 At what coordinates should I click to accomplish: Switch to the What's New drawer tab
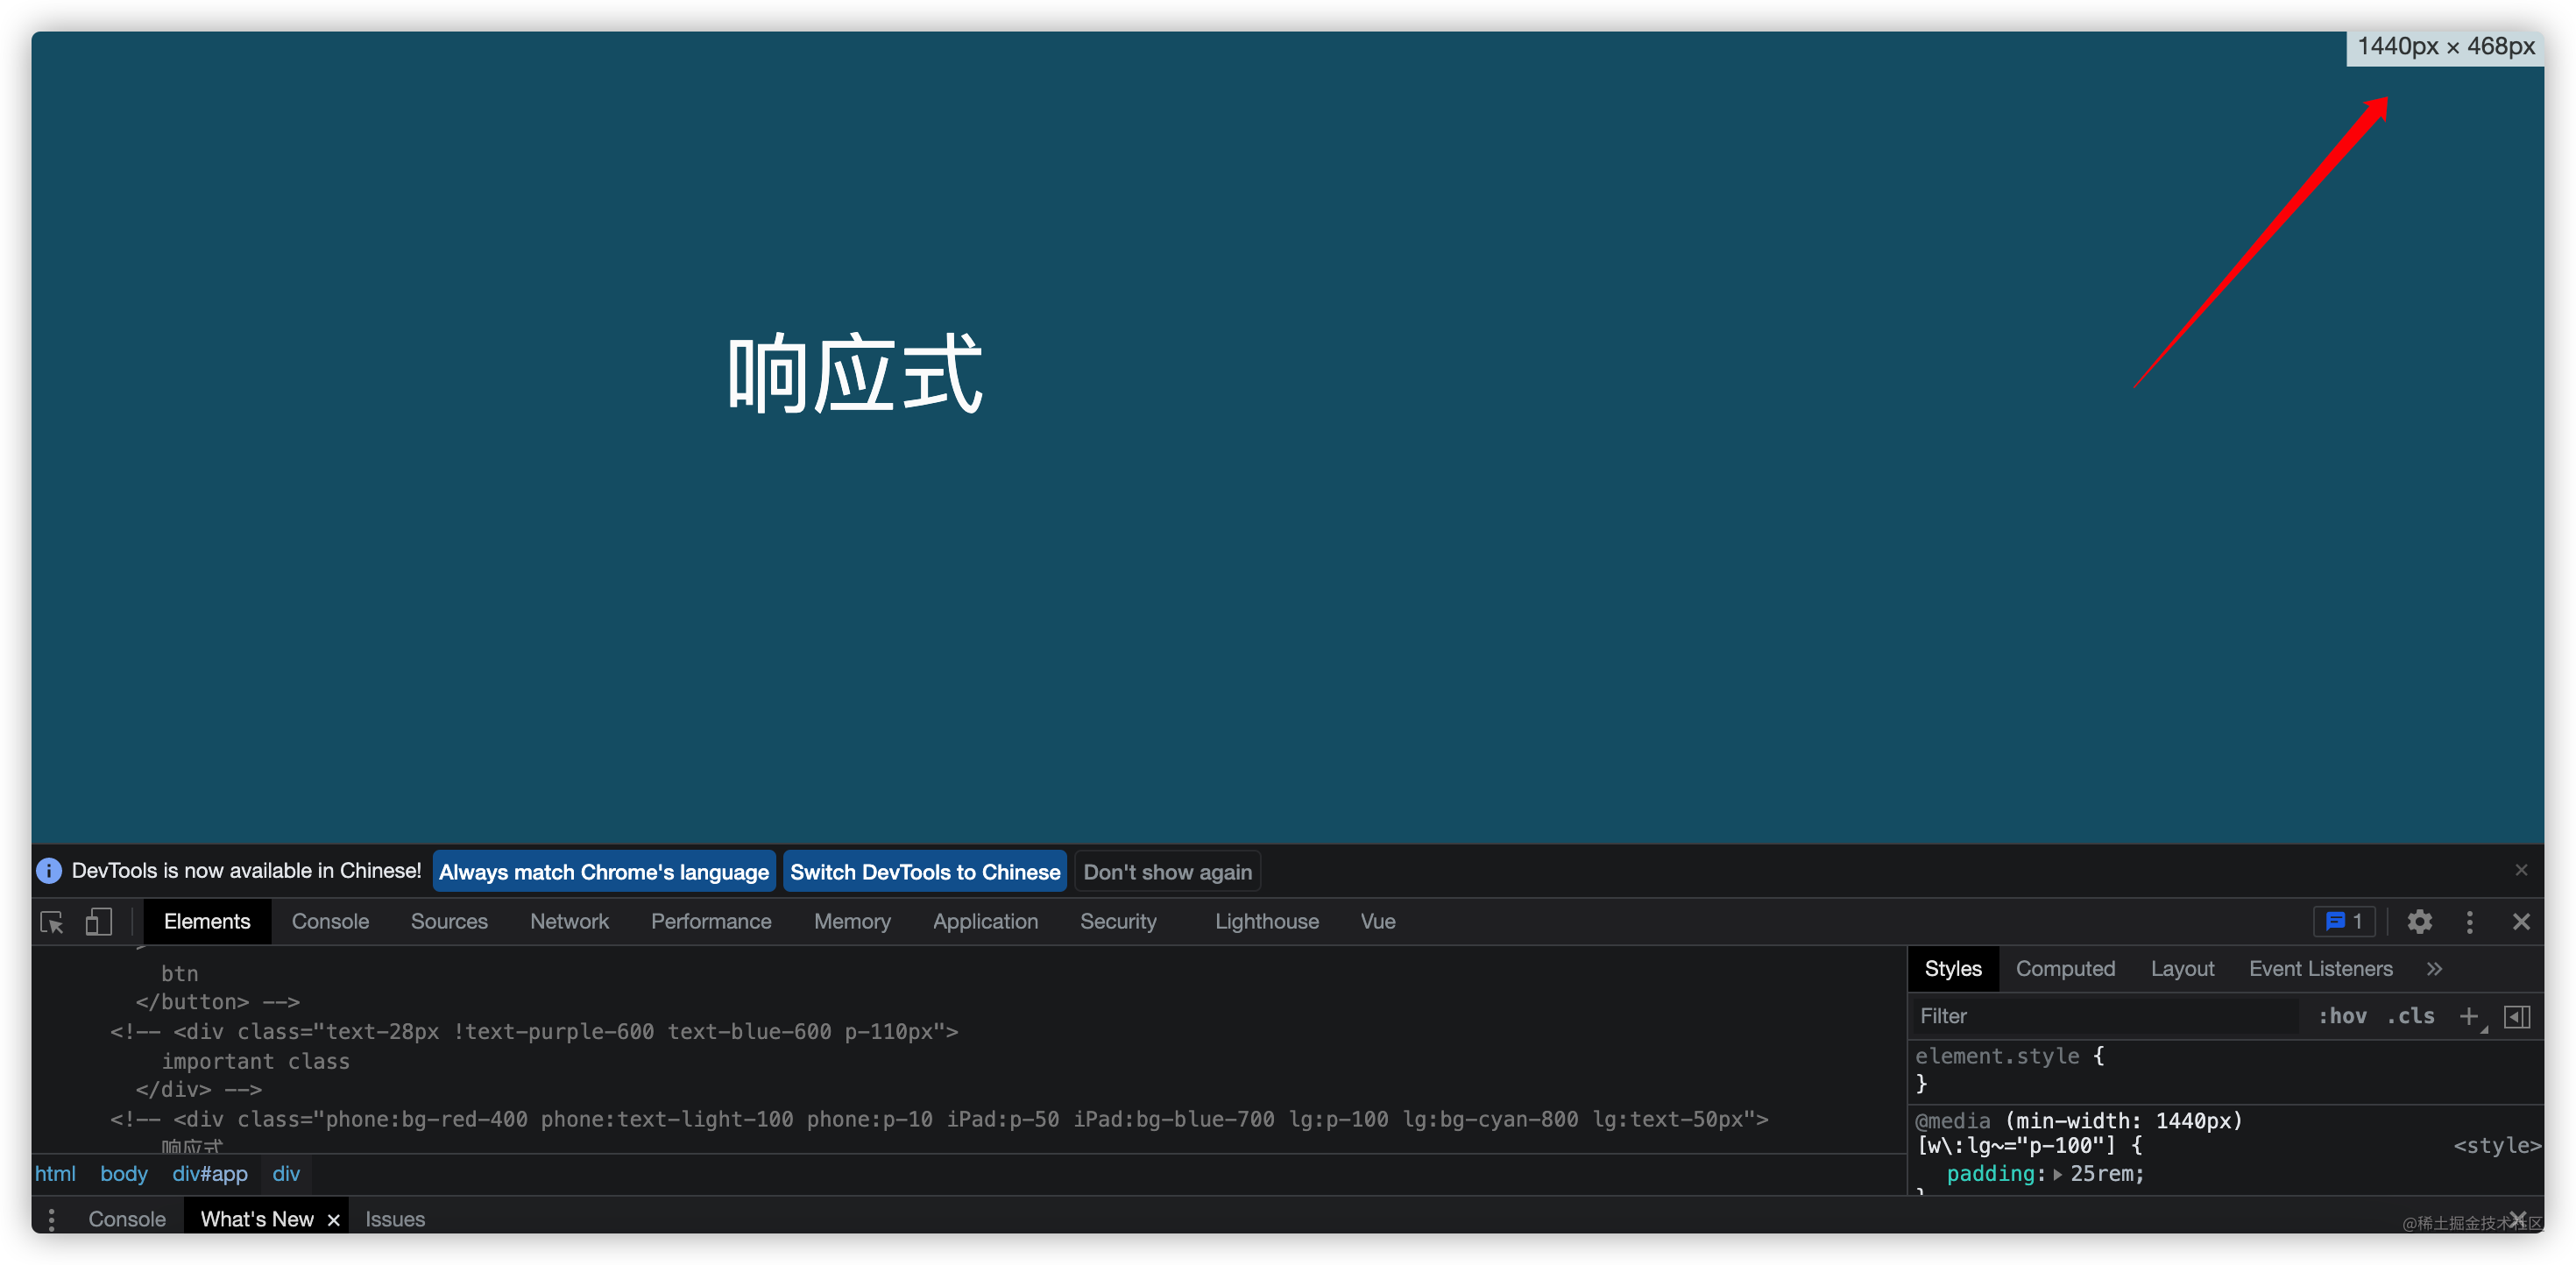(x=256, y=1218)
